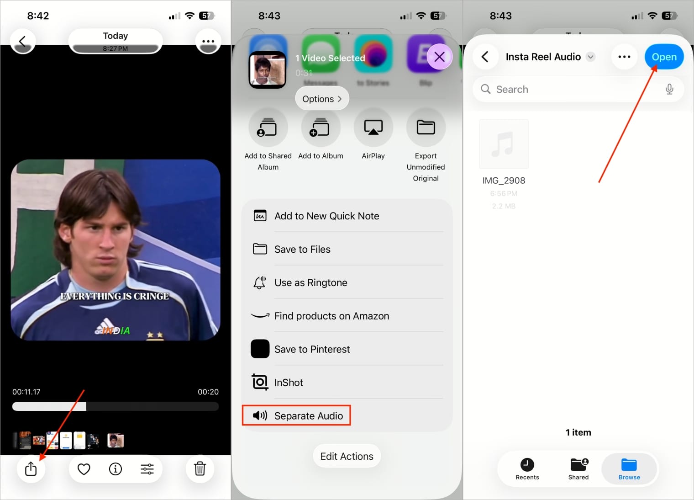Open the three-dot menu in Photos
Image resolution: width=694 pixels, height=500 pixels.
coord(208,41)
